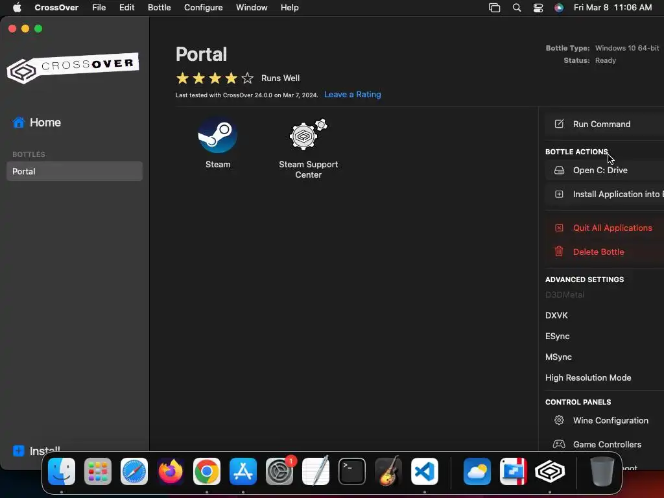
Task: Select the Portal bottle in sidebar
Action: click(75, 171)
